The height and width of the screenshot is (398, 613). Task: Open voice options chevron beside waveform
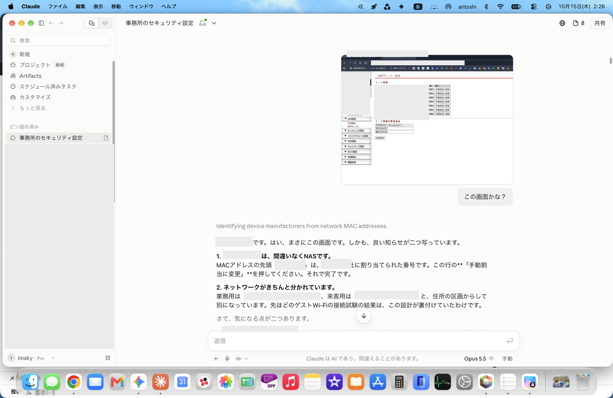(246, 358)
